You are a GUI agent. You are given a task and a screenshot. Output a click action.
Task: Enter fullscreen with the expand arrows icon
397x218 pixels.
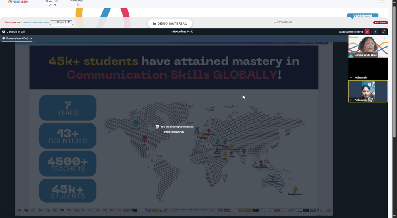click(x=384, y=32)
